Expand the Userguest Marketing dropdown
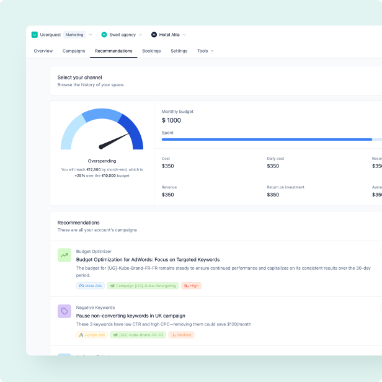 (x=91, y=35)
